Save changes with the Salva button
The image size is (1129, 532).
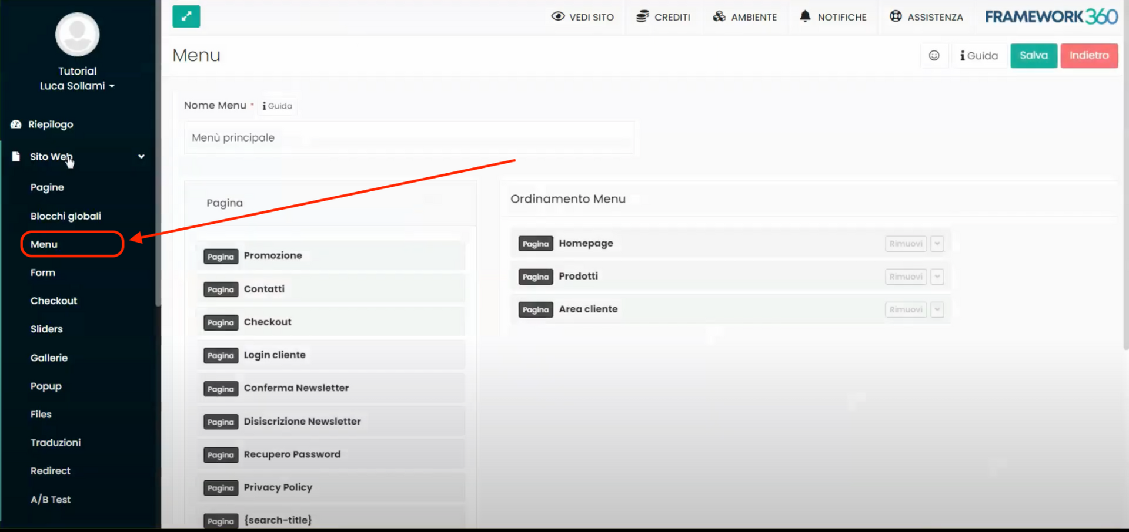tap(1033, 55)
